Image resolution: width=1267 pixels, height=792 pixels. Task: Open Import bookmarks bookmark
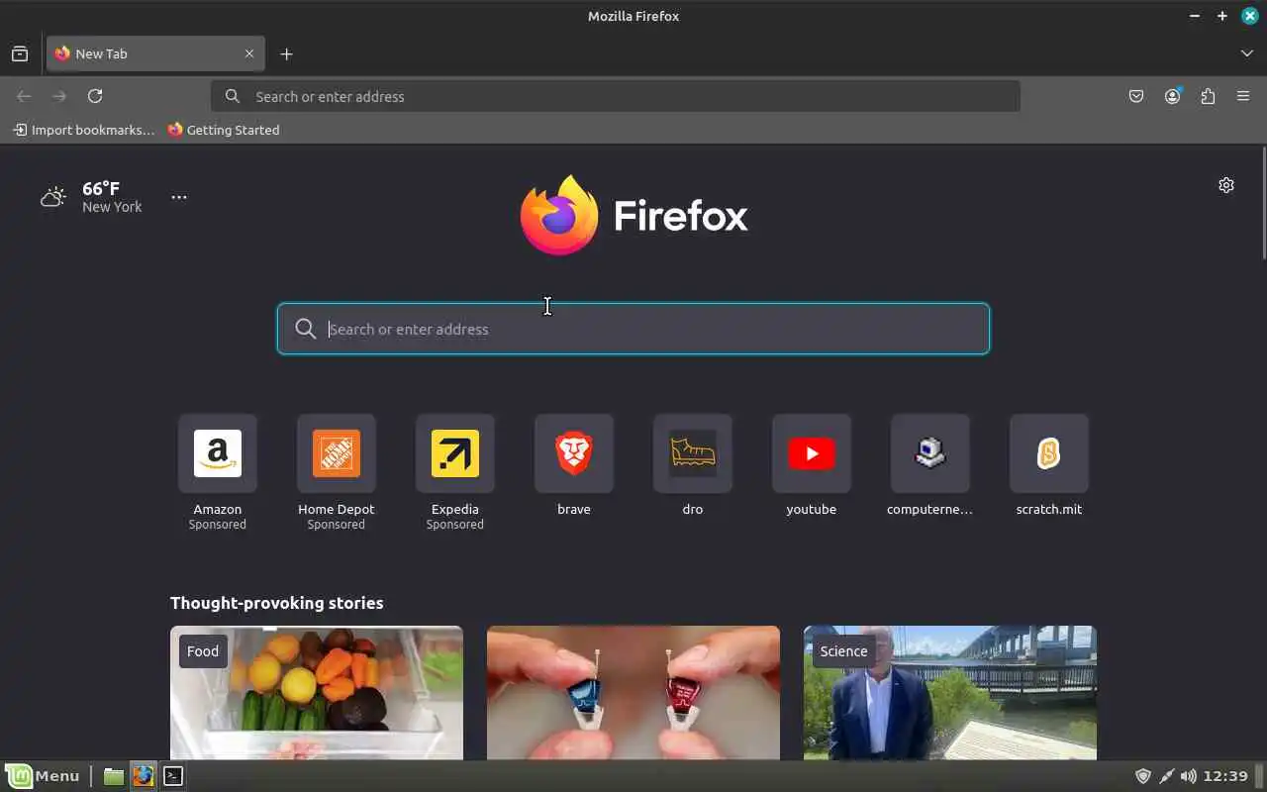83,130
